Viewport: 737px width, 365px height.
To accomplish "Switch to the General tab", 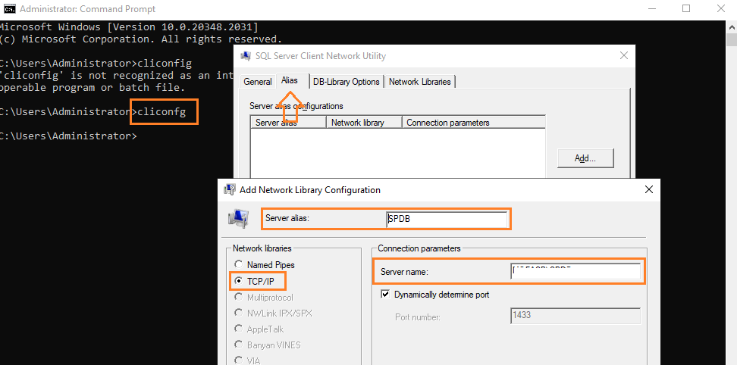I will [x=258, y=82].
